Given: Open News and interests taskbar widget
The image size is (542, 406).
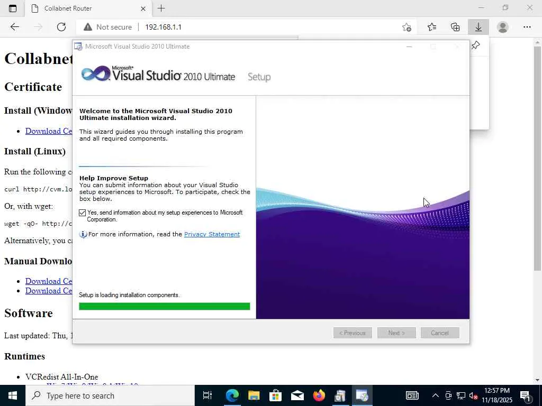Looking at the screenshot, I should pos(412,395).
